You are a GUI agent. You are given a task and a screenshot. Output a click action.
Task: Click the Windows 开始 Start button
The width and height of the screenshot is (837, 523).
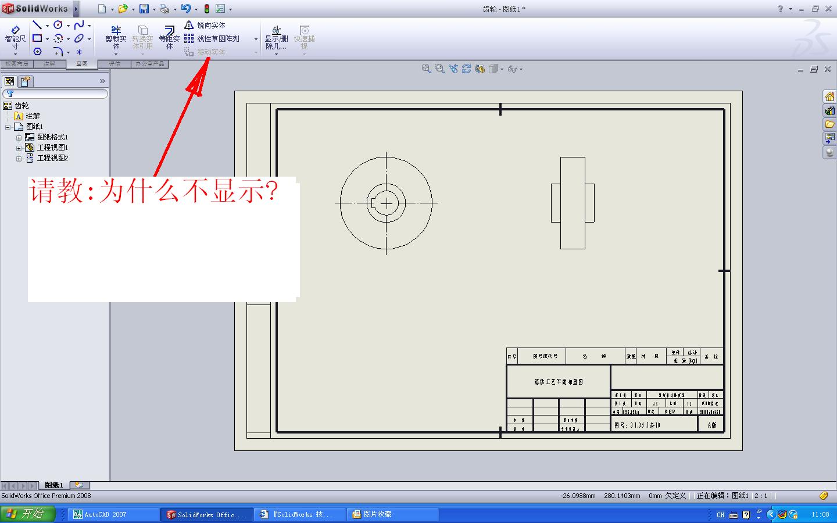click(x=27, y=514)
